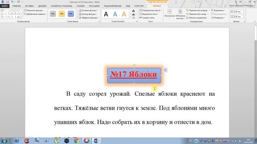Pick the oval shape in the shapes gallery

[x=15, y=11]
